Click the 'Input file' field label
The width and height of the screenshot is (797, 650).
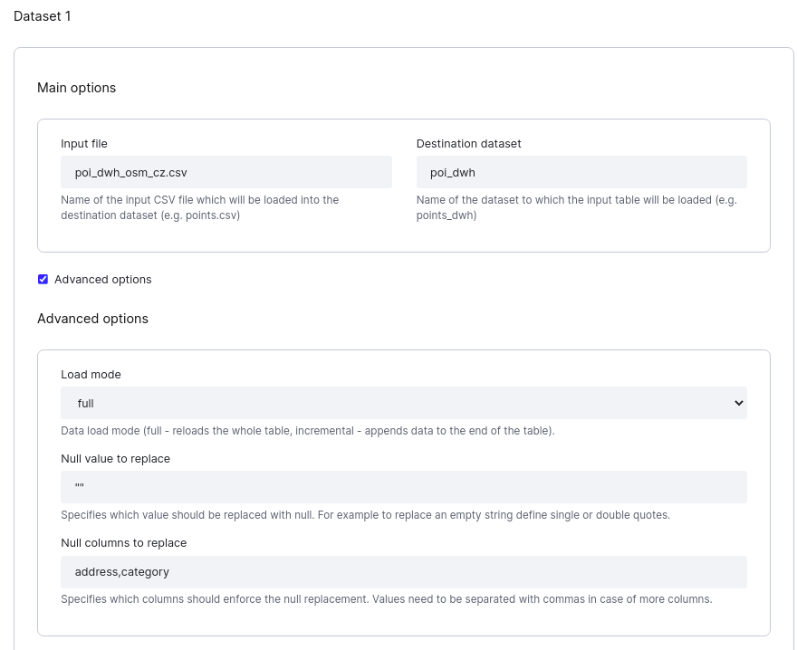tap(84, 143)
